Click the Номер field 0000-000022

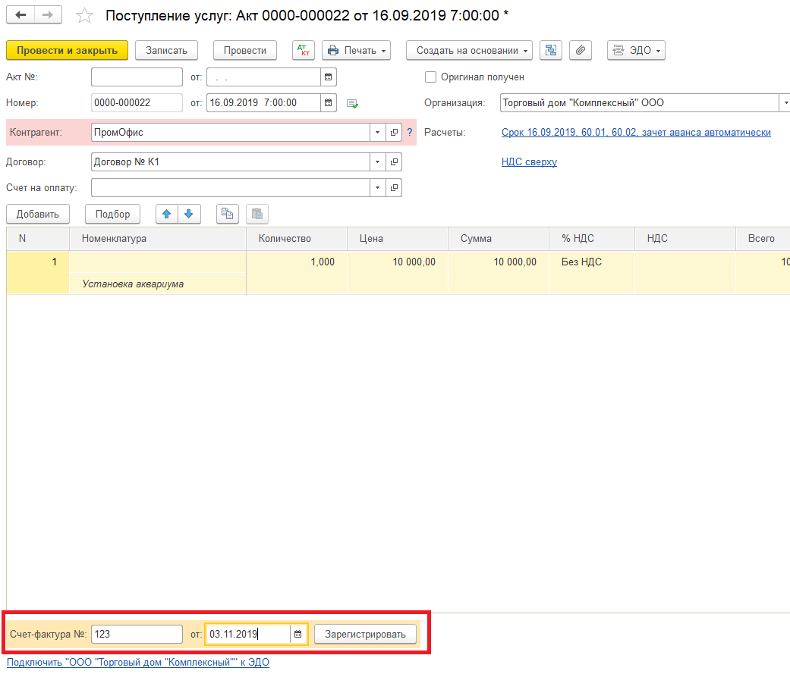tap(137, 102)
